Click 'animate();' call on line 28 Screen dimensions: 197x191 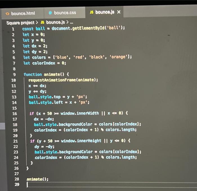pyautogui.click(x=37, y=179)
